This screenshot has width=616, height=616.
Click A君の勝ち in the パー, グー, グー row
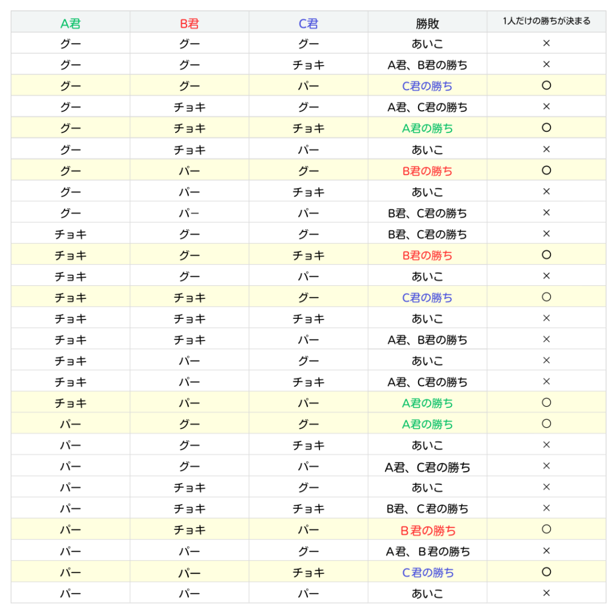(x=427, y=424)
